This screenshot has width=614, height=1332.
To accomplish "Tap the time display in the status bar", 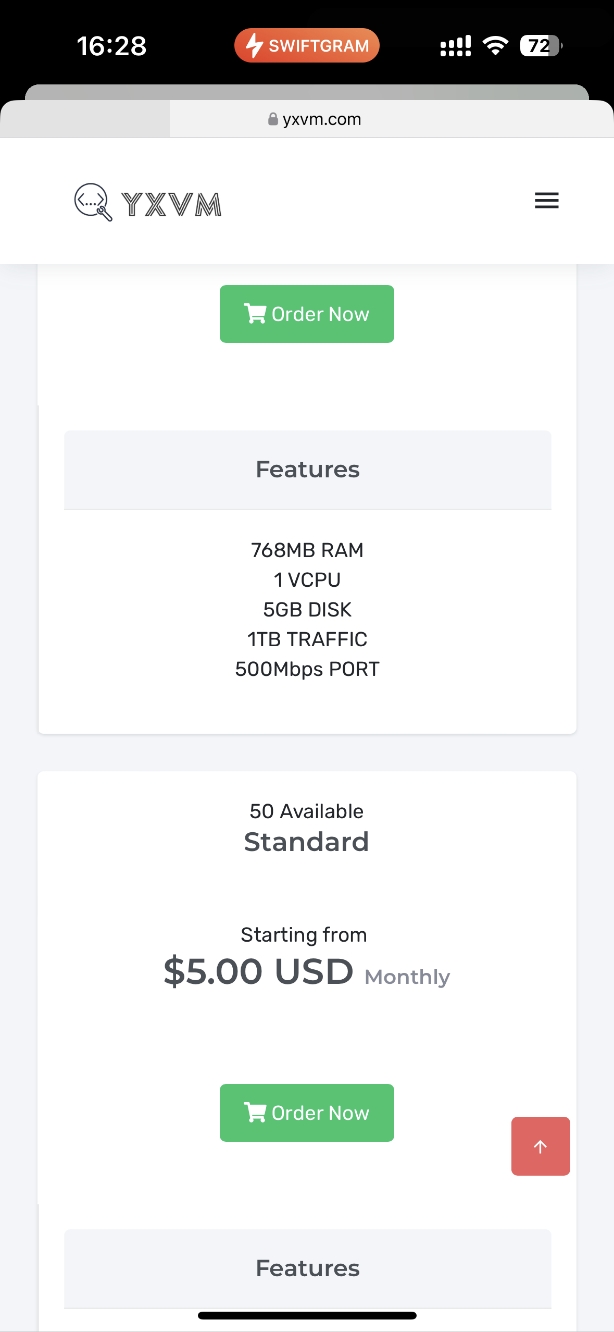I will [x=112, y=46].
